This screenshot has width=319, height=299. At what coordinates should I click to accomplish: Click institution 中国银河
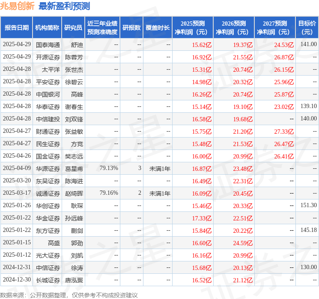pyautogui.click(x=48, y=94)
